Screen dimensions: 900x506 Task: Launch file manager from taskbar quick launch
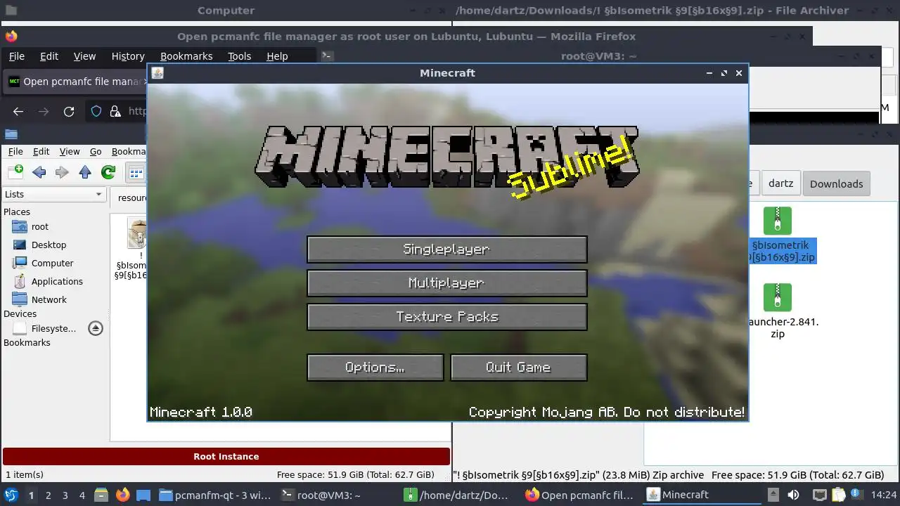(x=101, y=495)
